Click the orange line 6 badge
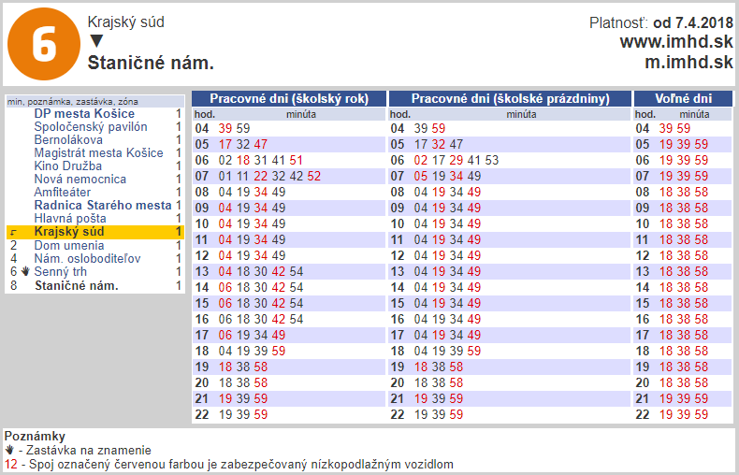The height and width of the screenshot is (475, 739). [44, 45]
